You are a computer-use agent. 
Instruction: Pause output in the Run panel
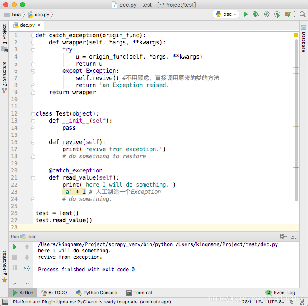(15, 268)
